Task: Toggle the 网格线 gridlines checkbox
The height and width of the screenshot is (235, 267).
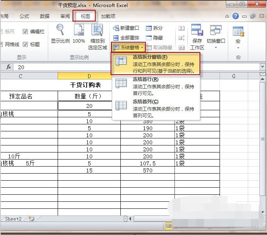Action: click(x=1, y=45)
